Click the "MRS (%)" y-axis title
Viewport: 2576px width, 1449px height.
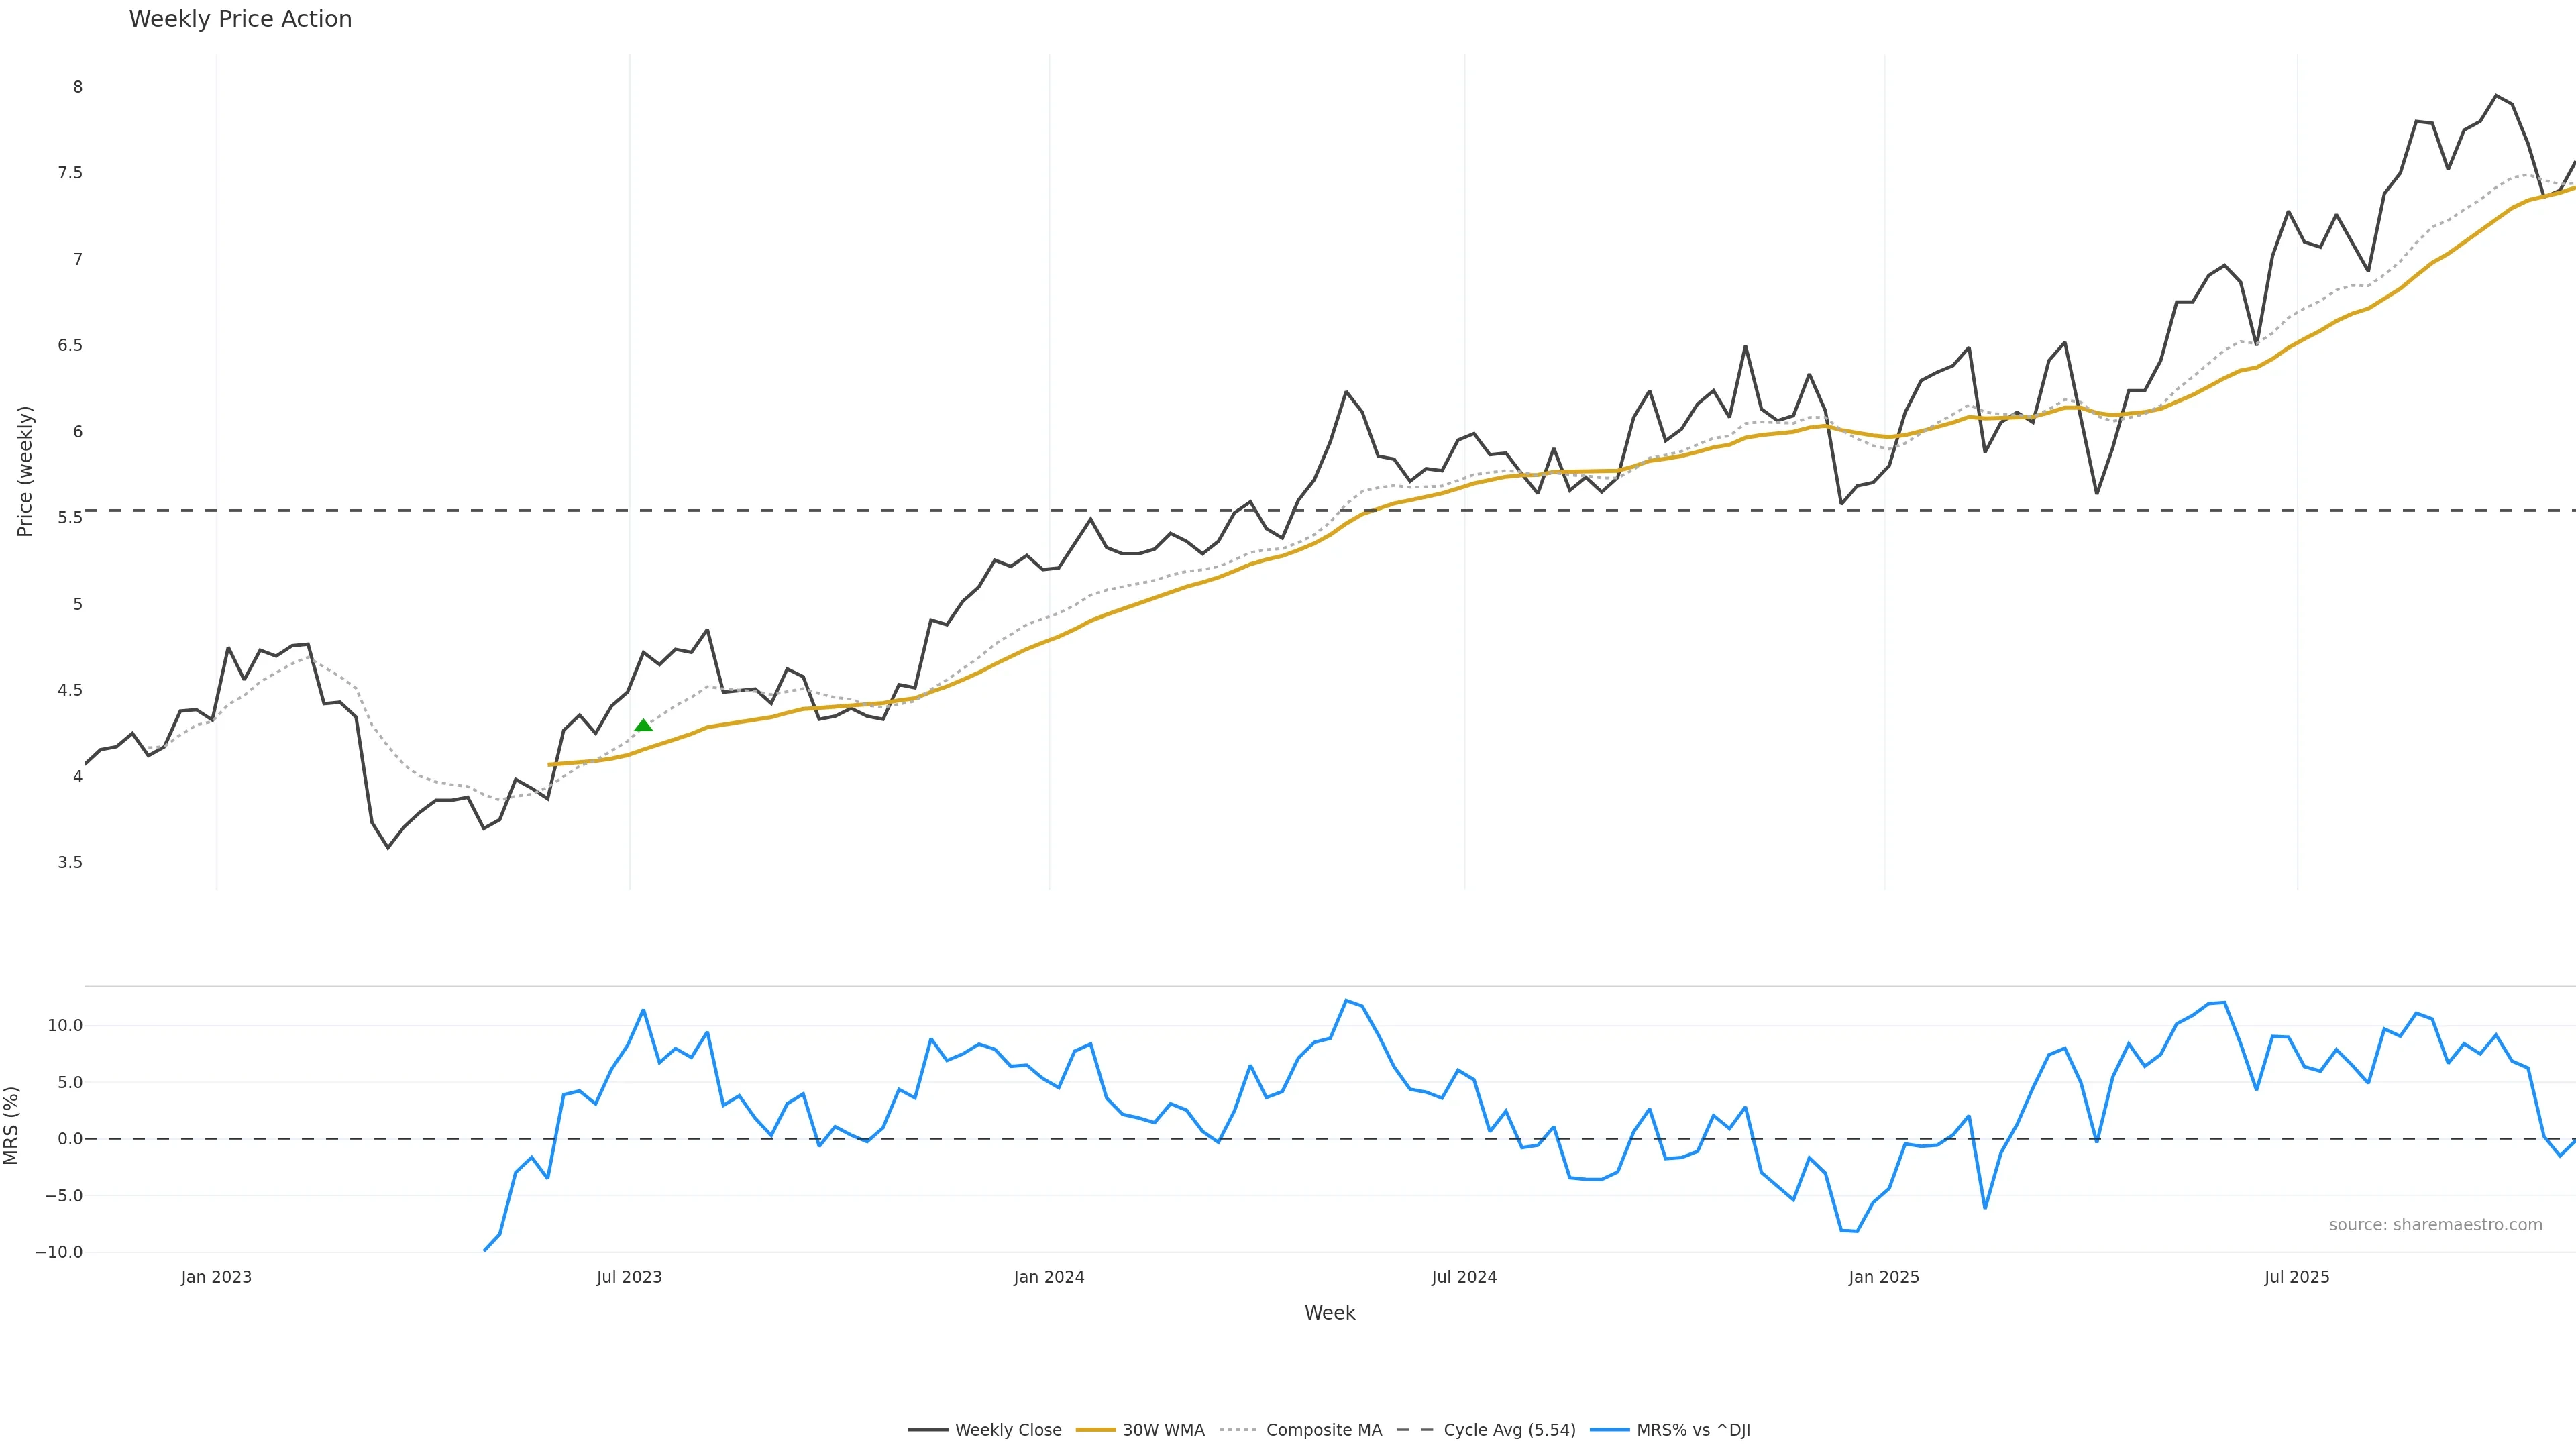pos(12,1125)
